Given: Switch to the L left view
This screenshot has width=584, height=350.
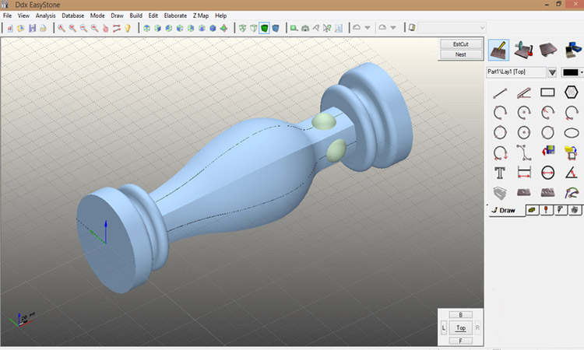Looking at the screenshot, I should [444, 327].
